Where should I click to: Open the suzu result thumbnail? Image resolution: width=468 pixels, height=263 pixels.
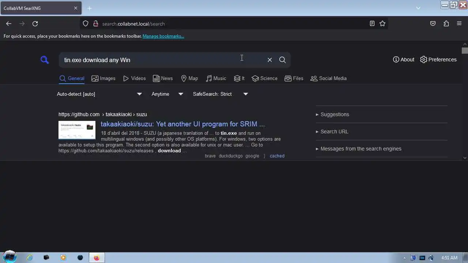point(77,130)
